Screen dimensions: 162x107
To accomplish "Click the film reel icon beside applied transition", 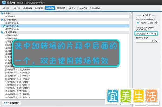I will coord(156,23).
